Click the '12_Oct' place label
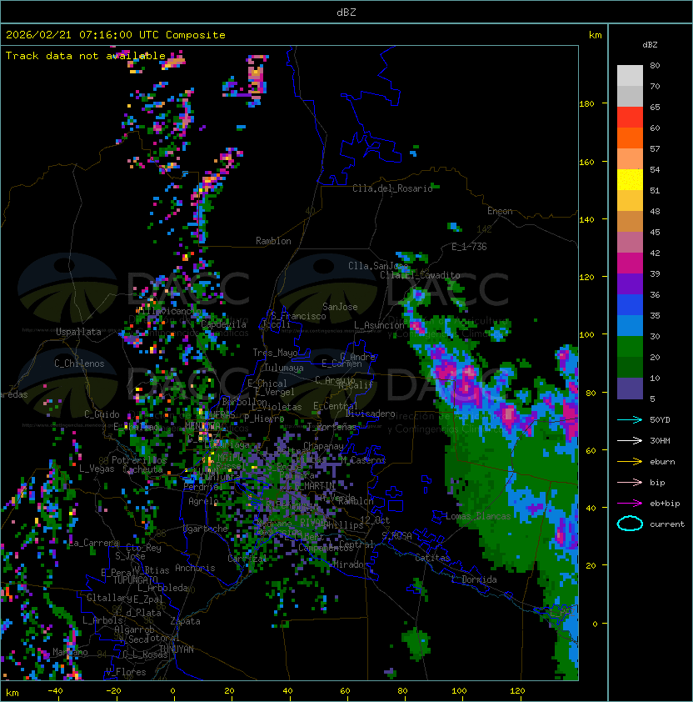Screen dimensions: 693x702 click(375, 520)
